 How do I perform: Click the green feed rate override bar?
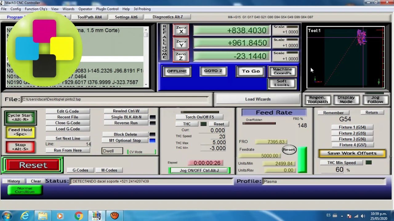[302, 160]
